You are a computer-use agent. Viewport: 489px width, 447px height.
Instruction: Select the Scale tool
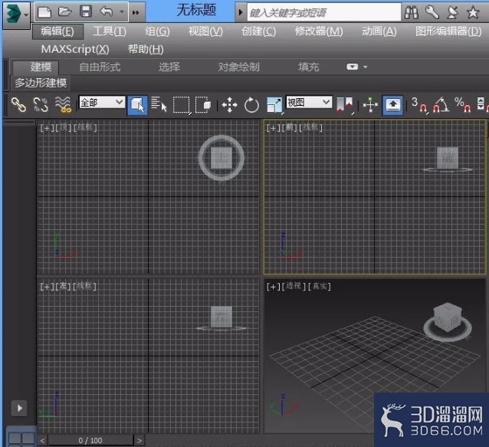tap(274, 105)
